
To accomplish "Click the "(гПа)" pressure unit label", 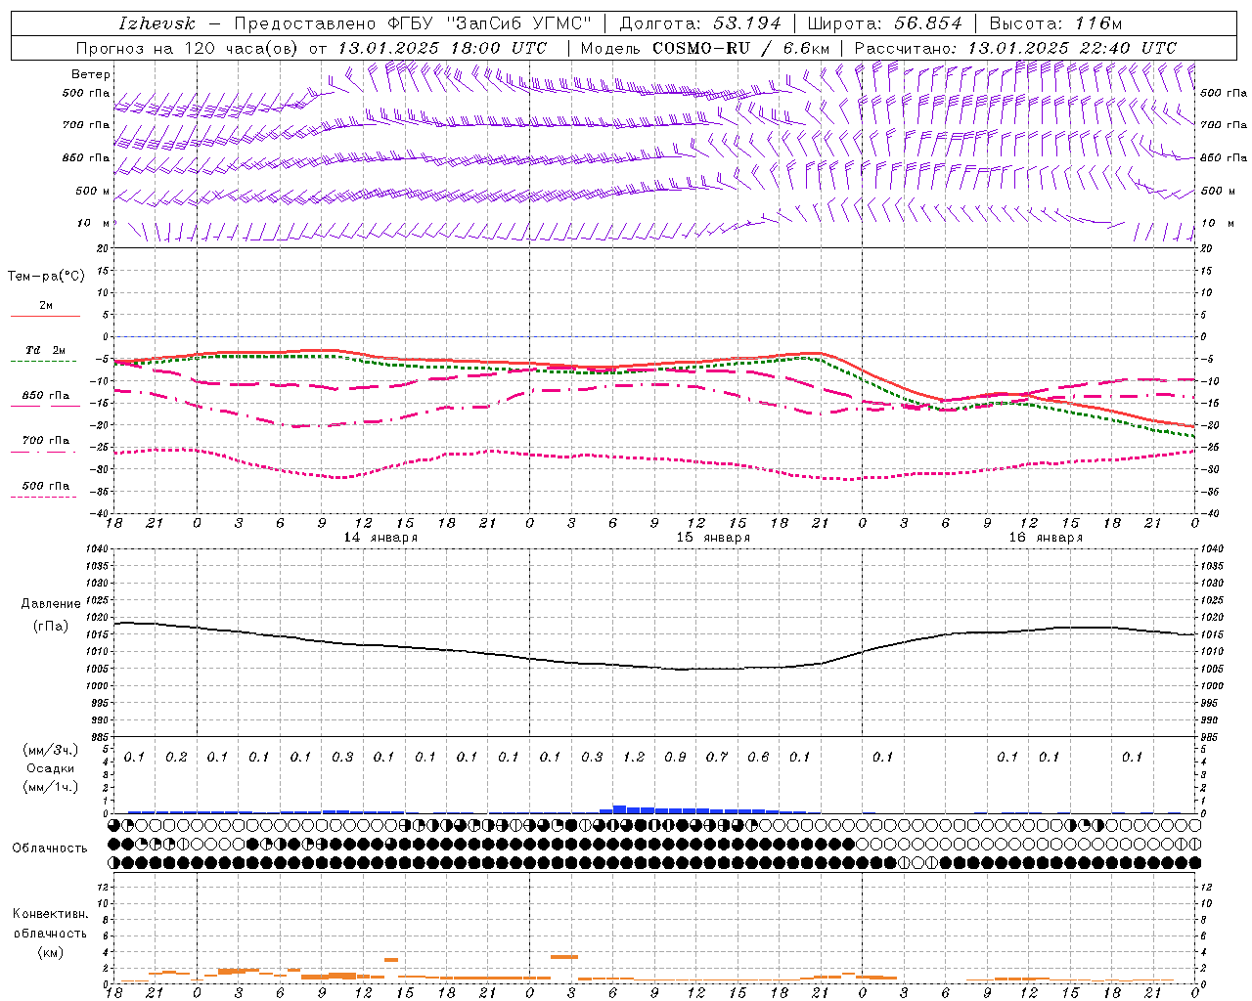I will coord(51,626).
